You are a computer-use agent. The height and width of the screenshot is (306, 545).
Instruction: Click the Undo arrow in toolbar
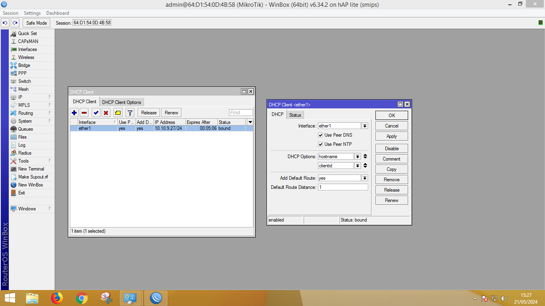pos(5,23)
